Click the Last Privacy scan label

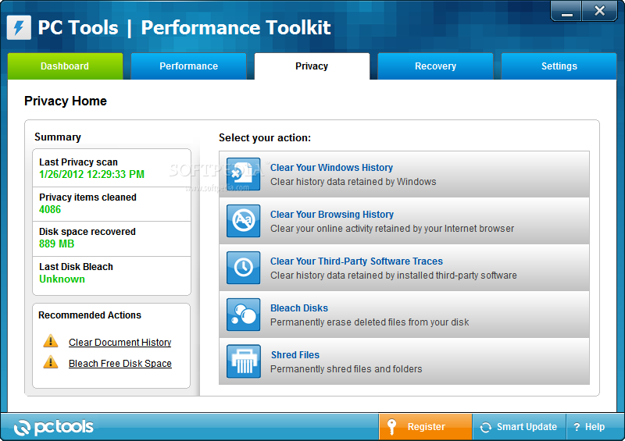[x=78, y=162]
